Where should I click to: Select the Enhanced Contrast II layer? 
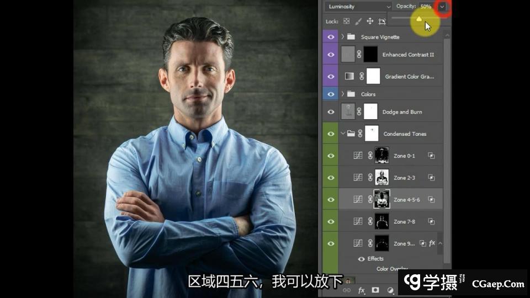(x=407, y=55)
